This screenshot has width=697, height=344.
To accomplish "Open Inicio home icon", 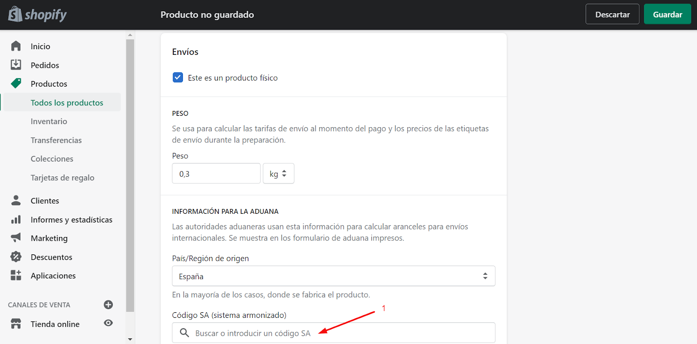I will [x=16, y=46].
